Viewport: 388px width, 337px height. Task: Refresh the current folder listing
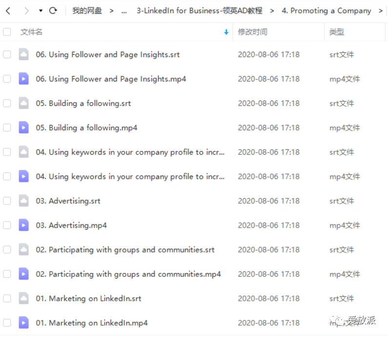click(53, 11)
